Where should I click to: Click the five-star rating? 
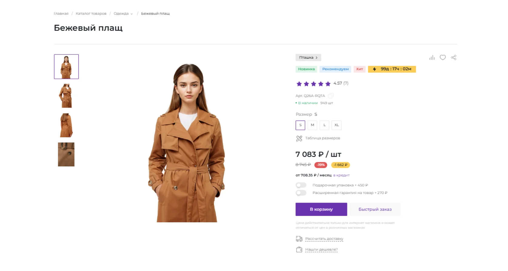click(x=313, y=84)
